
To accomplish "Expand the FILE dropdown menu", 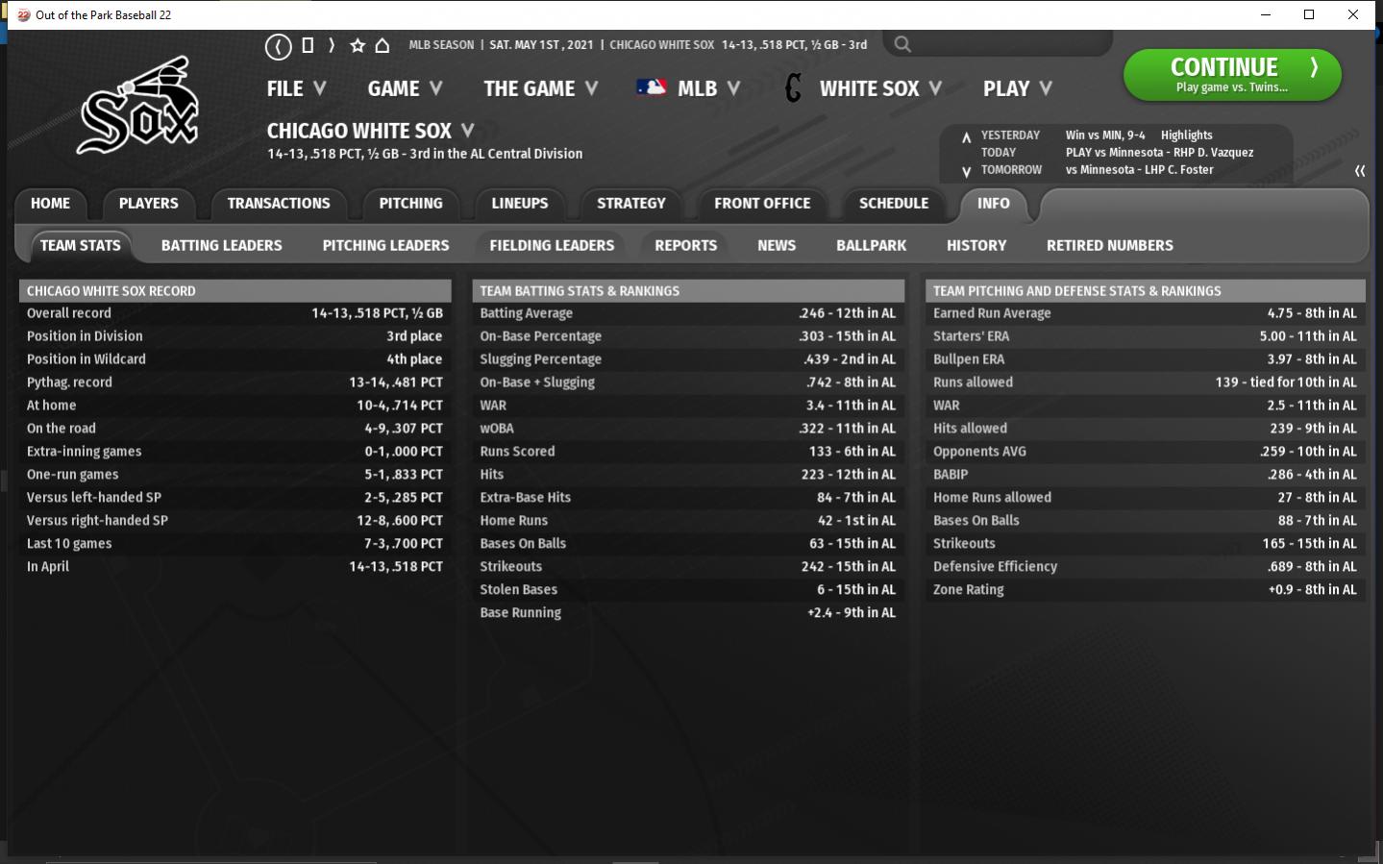I will pos(296,88).
